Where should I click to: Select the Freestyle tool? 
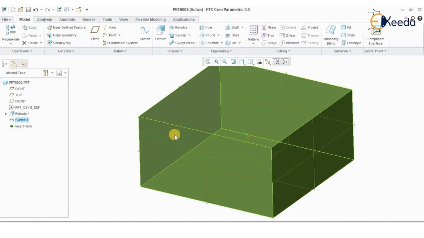351,43
